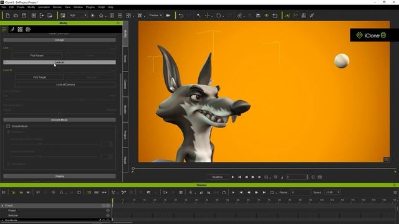Open the Animation menu
The width and height of the screenshot is (399, 224).
(44, 7)
